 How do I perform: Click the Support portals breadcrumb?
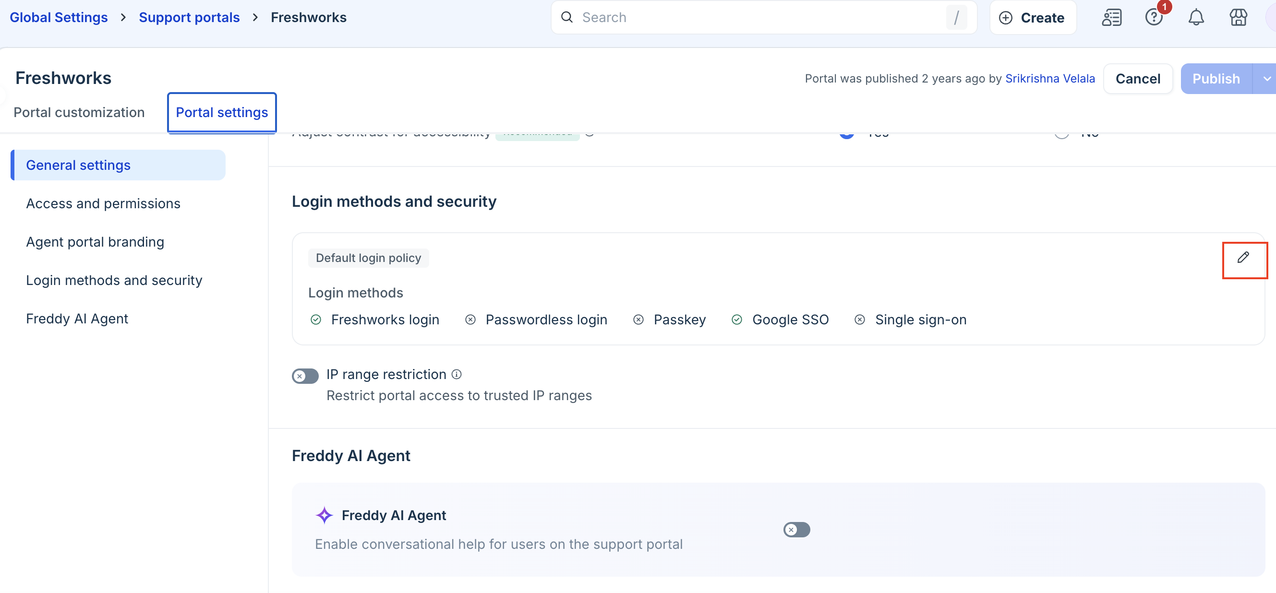pos(189,17)
